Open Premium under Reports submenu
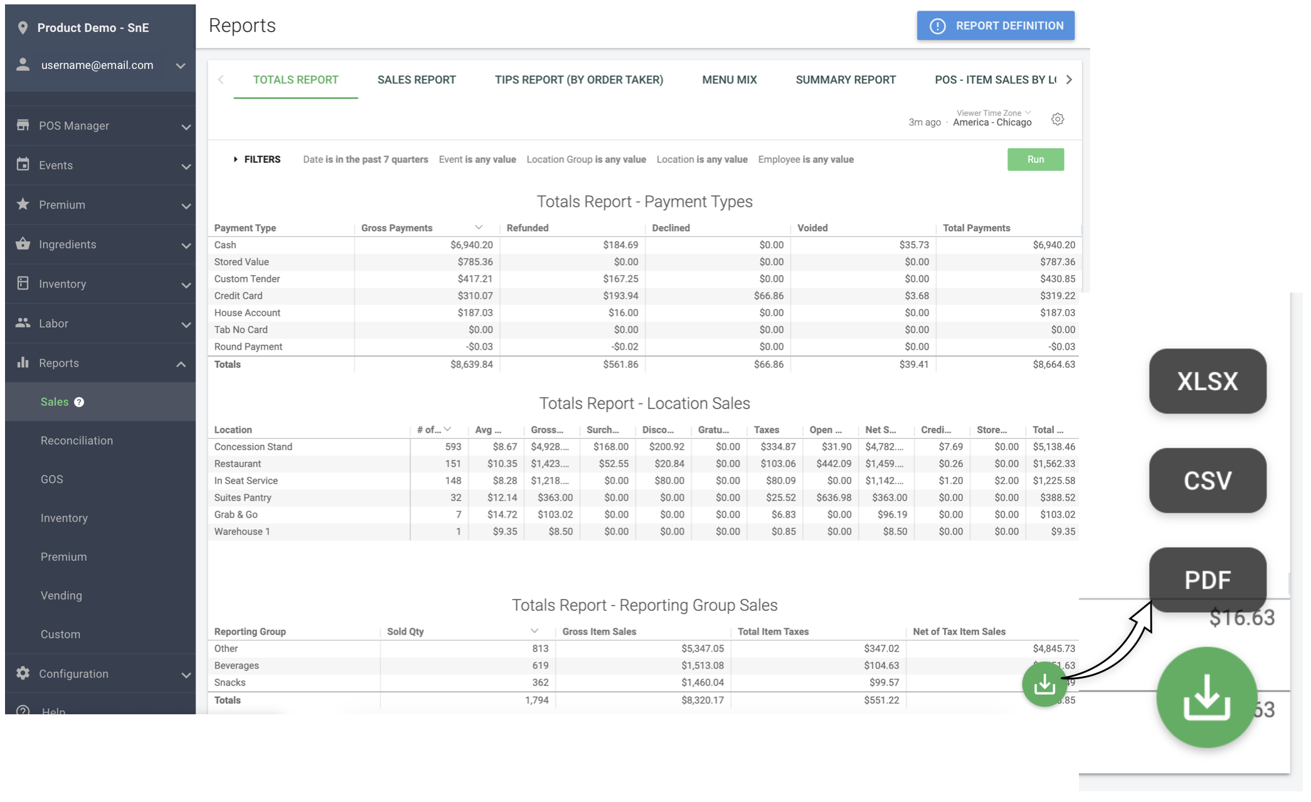 (x=63, y=556)
